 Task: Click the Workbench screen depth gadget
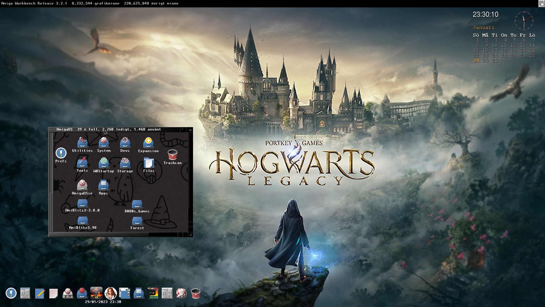point(542,3)
